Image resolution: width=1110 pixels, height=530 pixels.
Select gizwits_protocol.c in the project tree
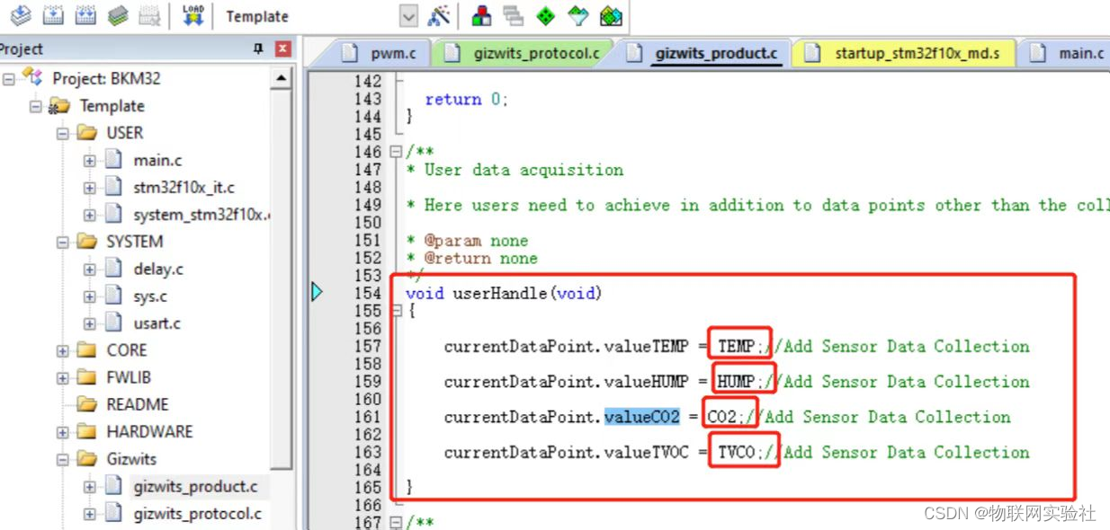[197, 514]
